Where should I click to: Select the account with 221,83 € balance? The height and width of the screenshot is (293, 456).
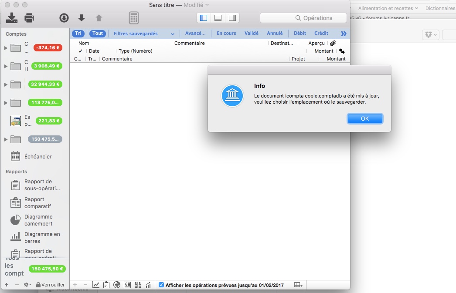click(35, 121)
